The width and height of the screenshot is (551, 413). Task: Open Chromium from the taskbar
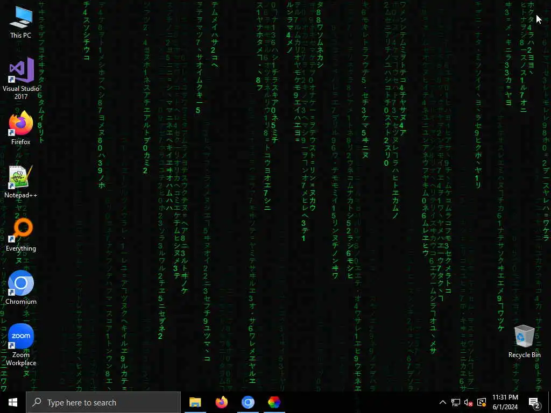pos(248,402)
